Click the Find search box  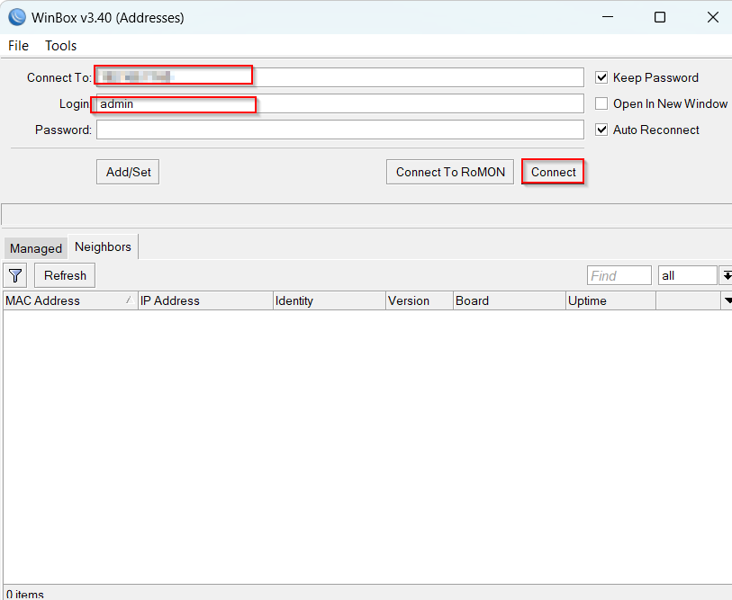(619, 275)
